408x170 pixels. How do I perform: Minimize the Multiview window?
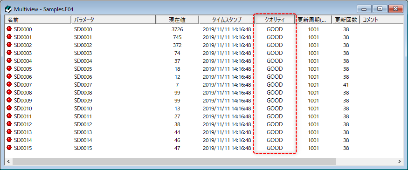tap(364, 9)
